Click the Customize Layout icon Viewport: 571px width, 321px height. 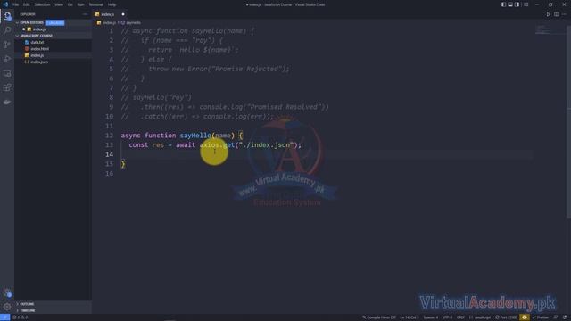coord(525,4)
